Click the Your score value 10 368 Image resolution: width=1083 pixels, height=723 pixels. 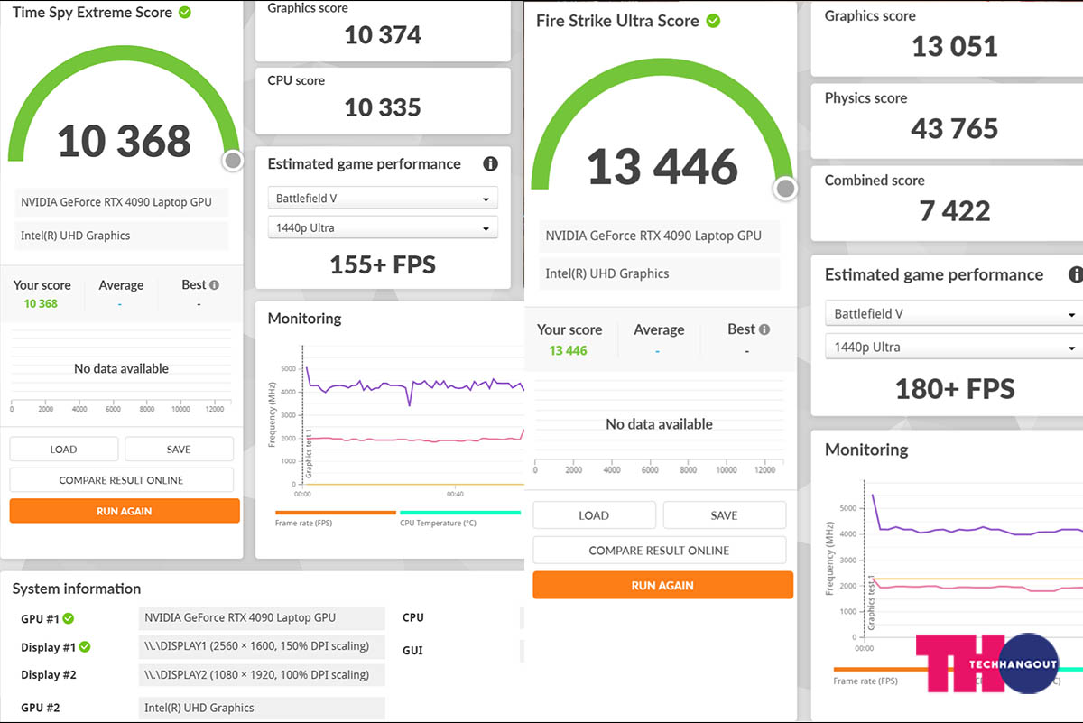(41, 304)
